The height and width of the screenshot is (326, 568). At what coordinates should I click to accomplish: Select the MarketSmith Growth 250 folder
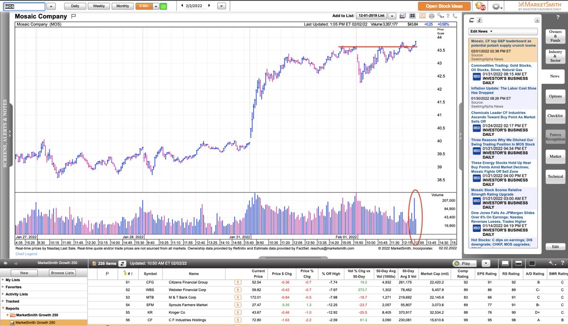coord(37,315)
